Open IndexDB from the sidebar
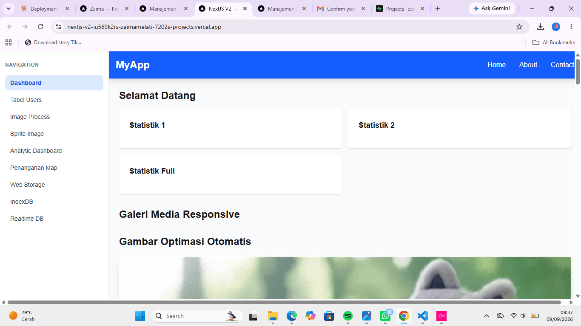581x326 pixels. click(54, 202)
